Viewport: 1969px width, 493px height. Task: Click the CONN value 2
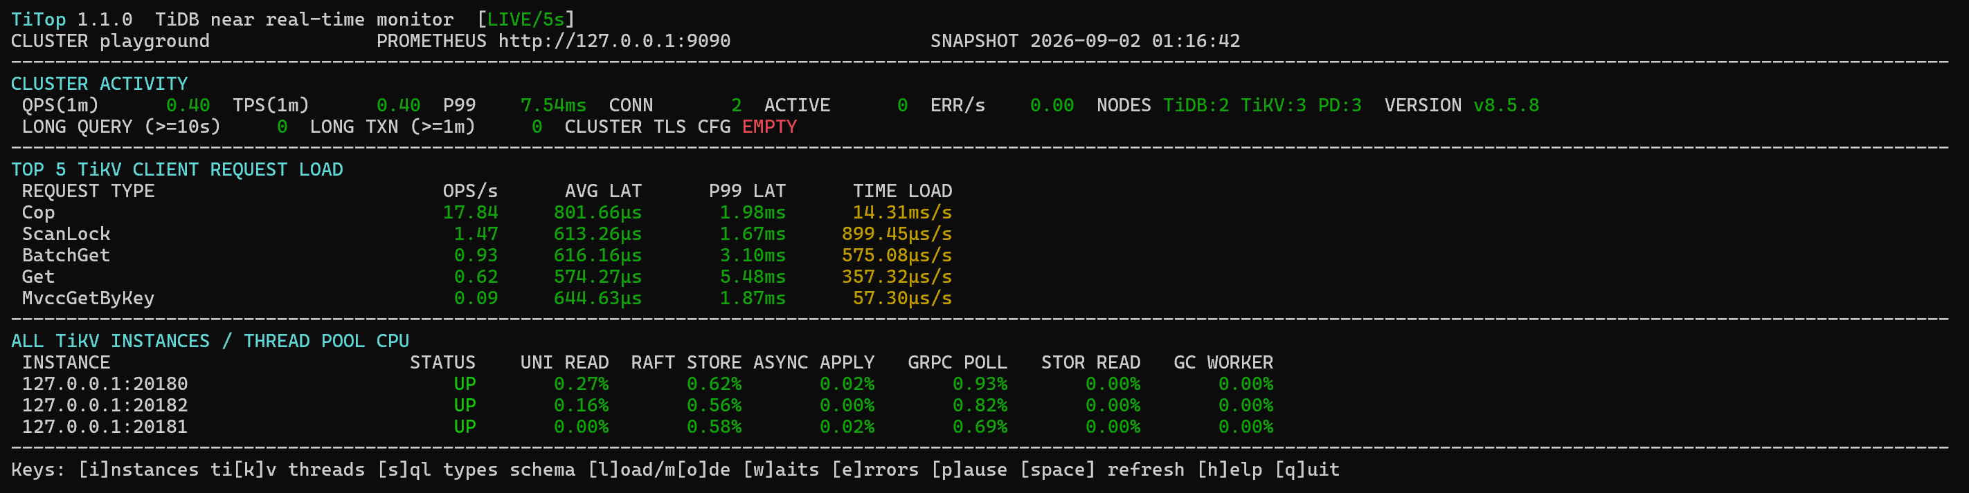point(736,104)
